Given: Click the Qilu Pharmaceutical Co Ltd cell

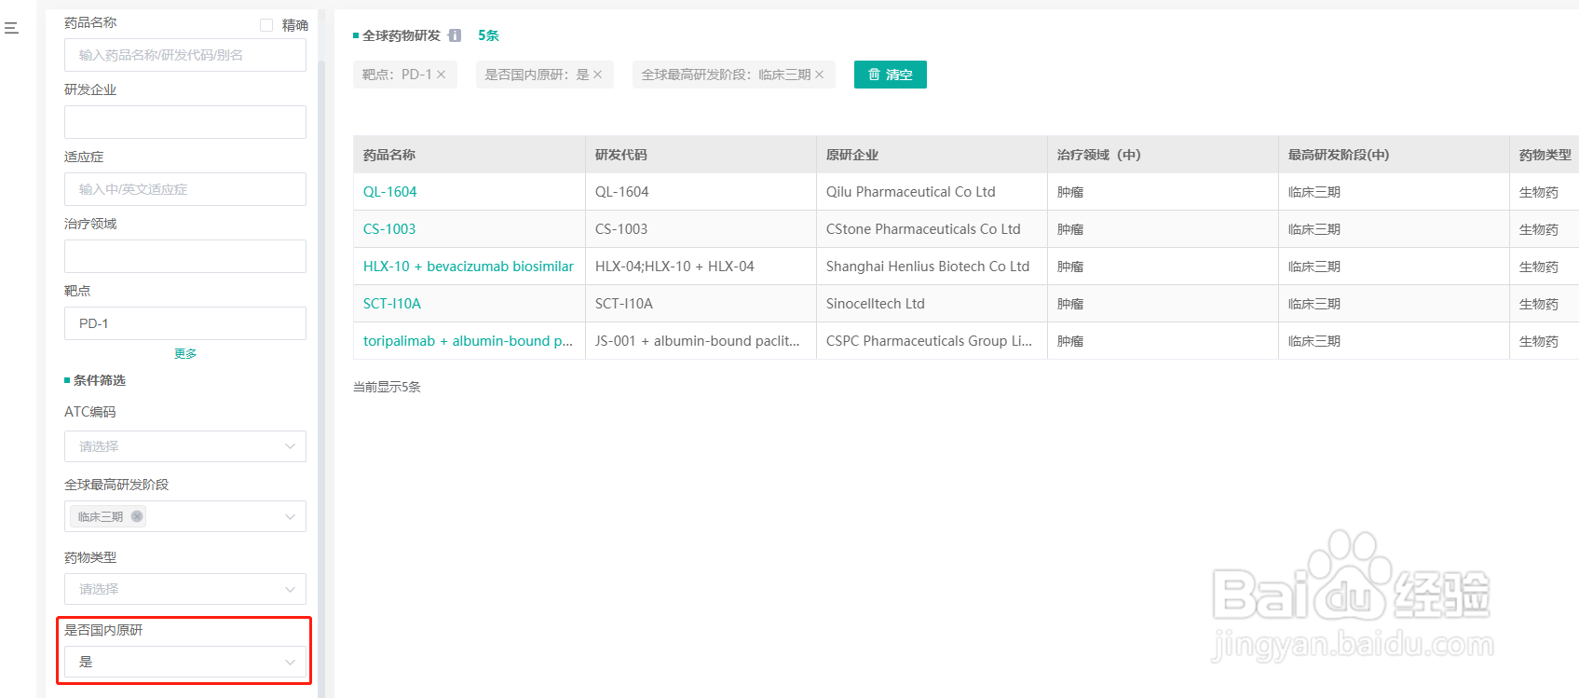Looking at the screenshot, I should pyautogui.click(x=932, y=192).
